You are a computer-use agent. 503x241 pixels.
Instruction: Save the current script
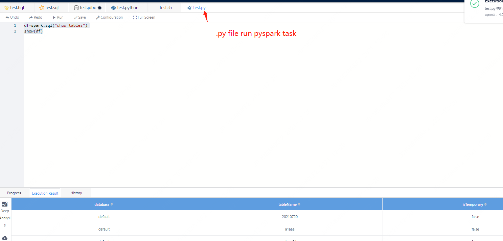point(80,17)
